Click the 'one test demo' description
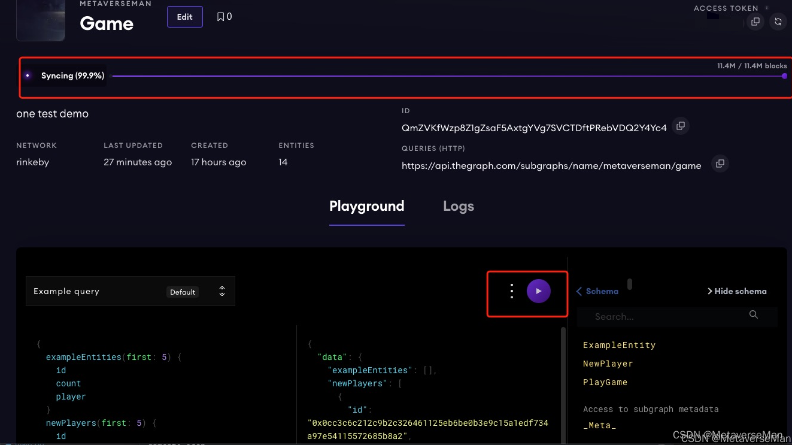The width and height of the screenshot is (792, 445). pos(52,114)
